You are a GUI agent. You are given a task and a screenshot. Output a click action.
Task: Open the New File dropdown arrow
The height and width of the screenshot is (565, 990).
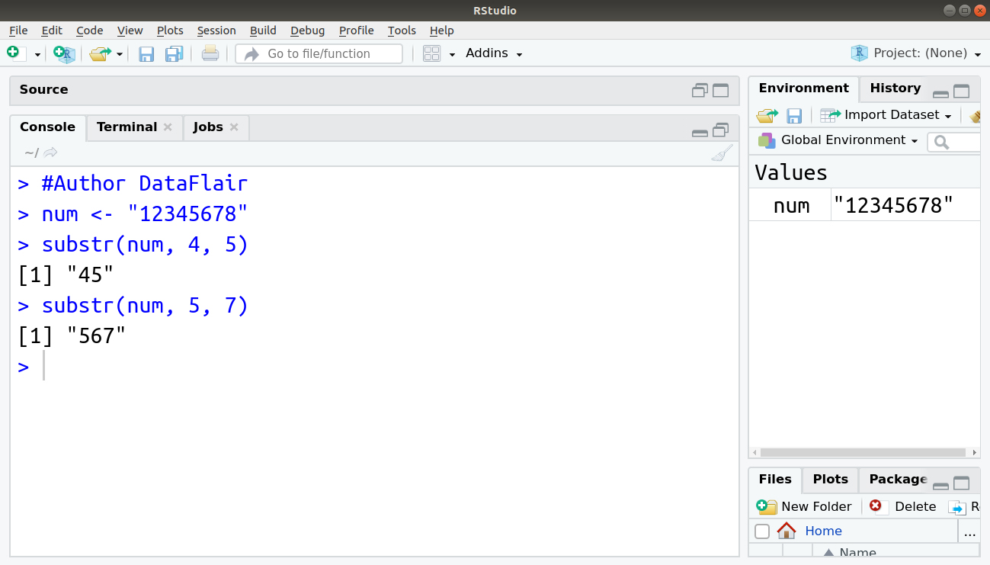(37, 55)
